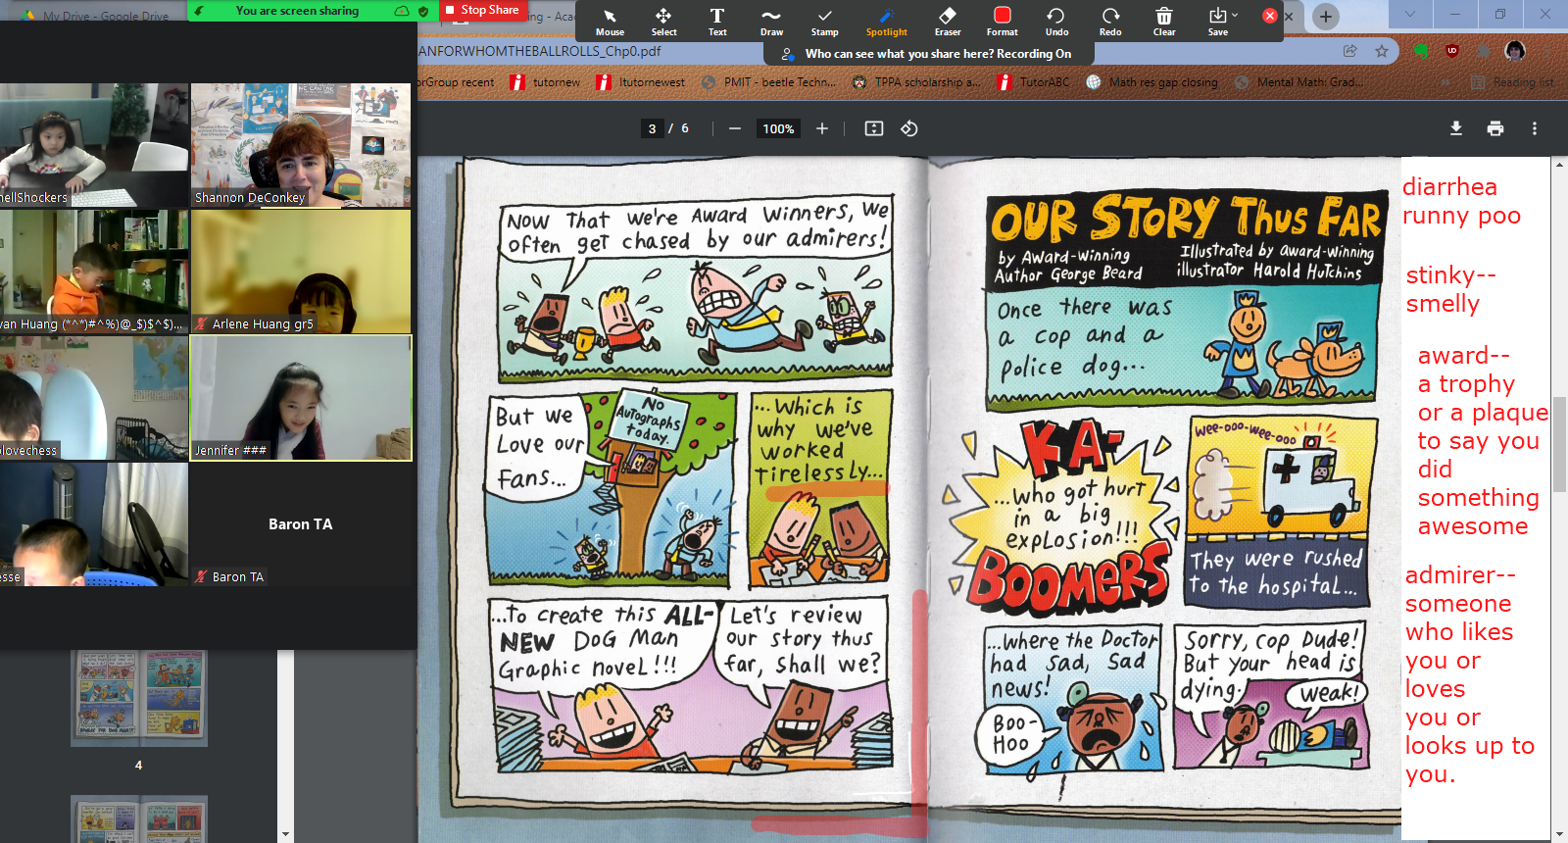Open the PDF viewer more actions menu
1568x843 pixels.
tap(1535, 128)
